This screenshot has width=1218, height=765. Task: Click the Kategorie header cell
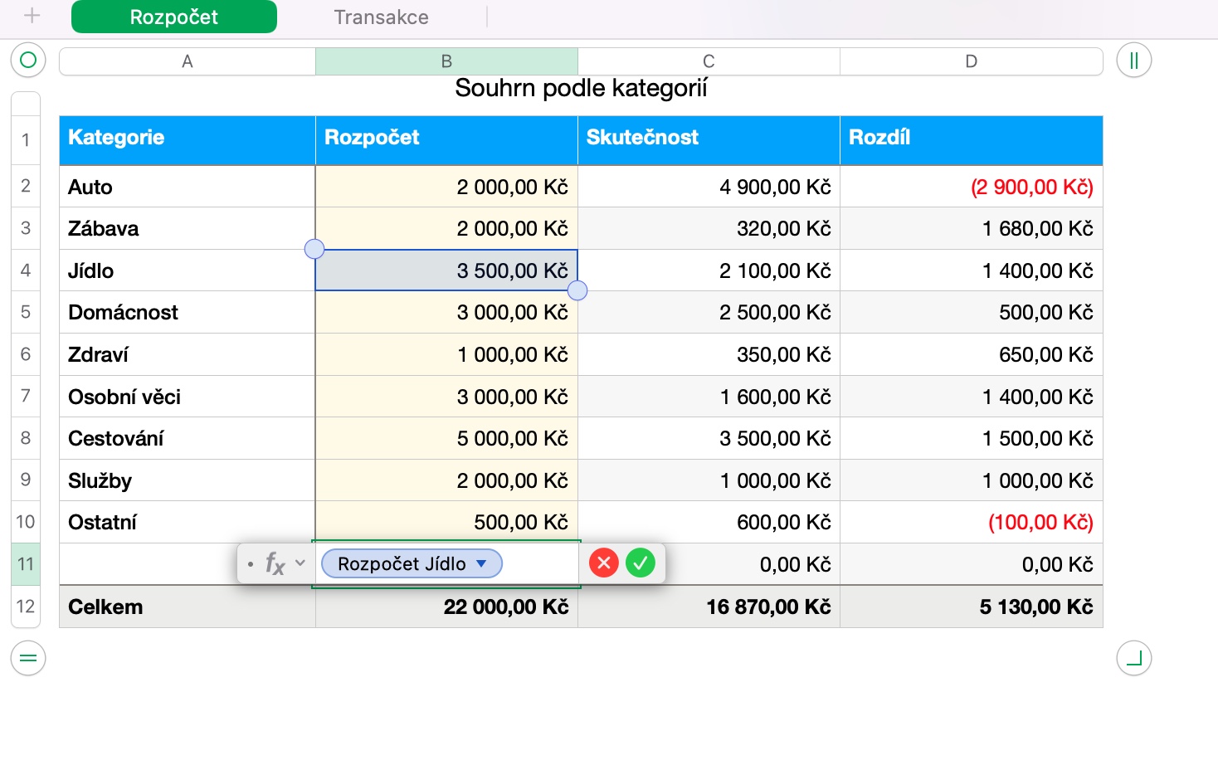coord(188,140)
